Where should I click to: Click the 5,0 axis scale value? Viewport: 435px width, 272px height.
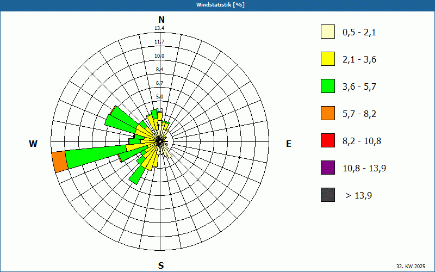pos(159,97)
